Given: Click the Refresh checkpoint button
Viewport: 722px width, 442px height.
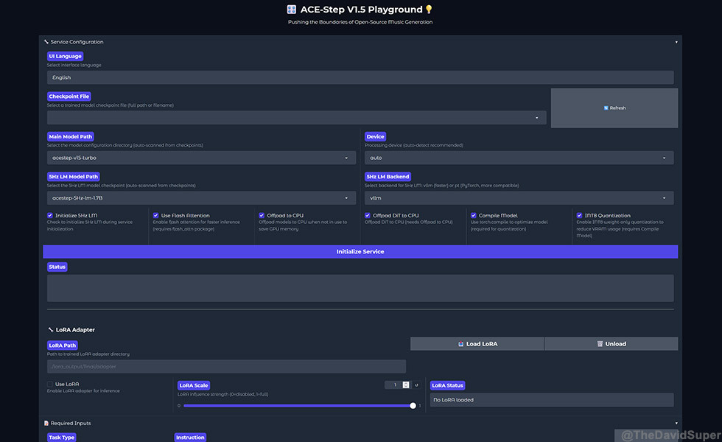Looking at the screenshot, I should point(614,108).
